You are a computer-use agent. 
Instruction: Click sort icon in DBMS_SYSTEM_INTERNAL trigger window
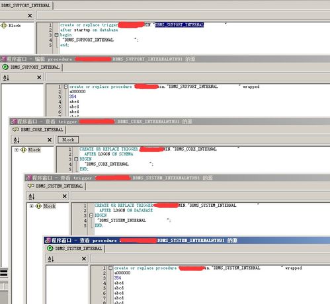[32, 196]
